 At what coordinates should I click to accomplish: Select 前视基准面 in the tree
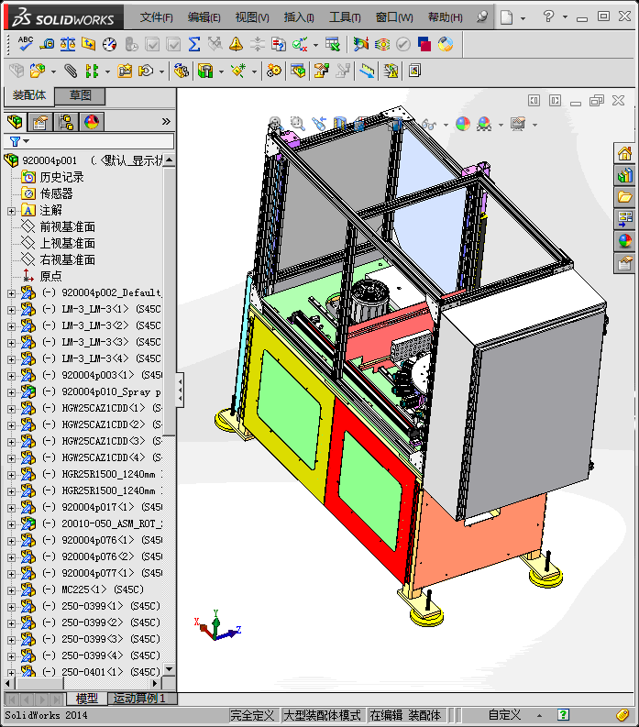coord(67,227)
